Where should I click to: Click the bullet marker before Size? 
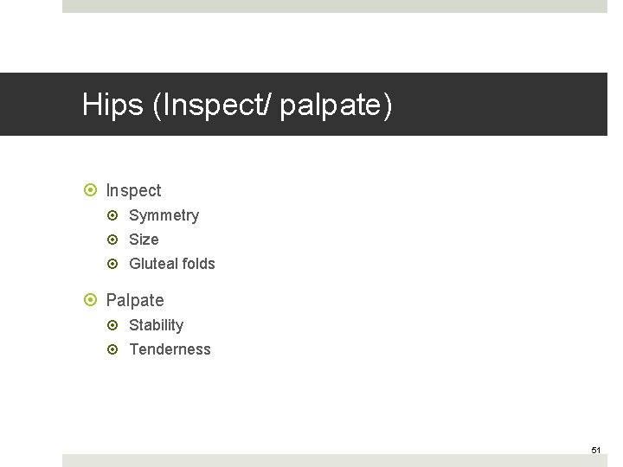[112, 240]
